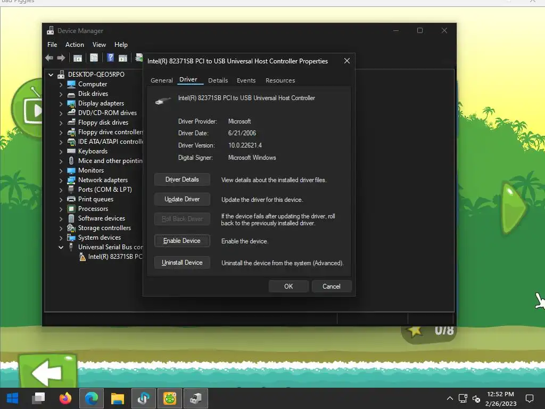The height and width of the screenshot is (409, 545).
Task: Click the Task View taskbar icon
Action: point(38,398)
